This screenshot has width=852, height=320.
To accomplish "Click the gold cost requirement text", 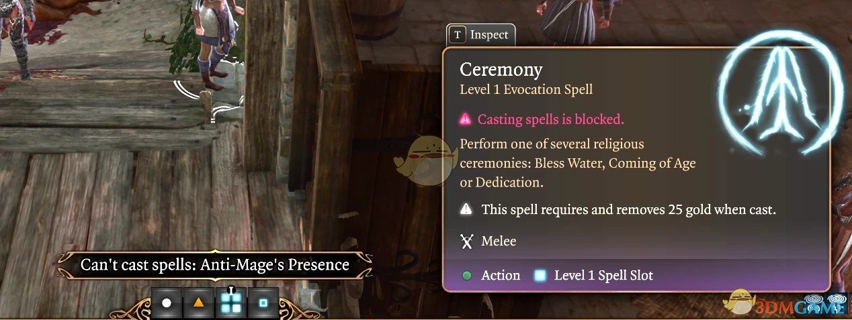I will 628,210.
